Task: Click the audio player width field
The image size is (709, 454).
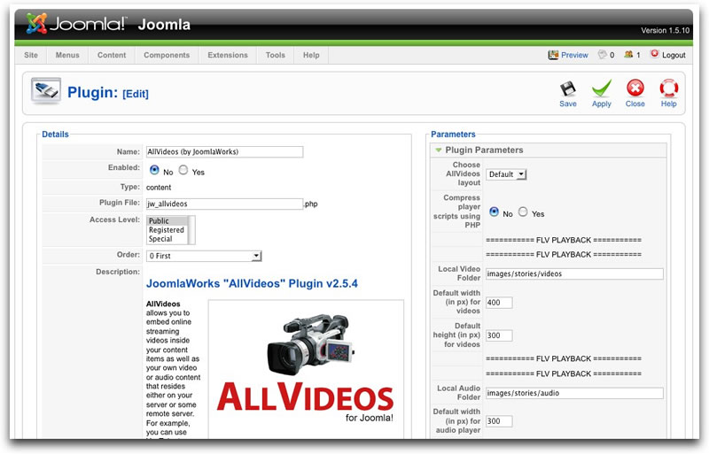Action: coord(499,421)
